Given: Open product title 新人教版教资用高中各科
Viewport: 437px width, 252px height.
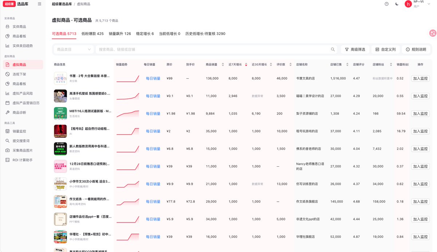Looking at the screenshot, I should tap(90, 146).
